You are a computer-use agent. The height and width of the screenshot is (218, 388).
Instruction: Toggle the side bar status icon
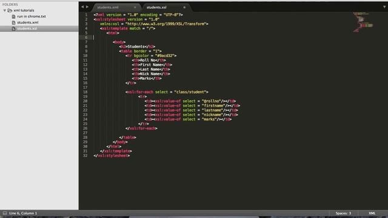pyautogui.click(x=5, y=213)
